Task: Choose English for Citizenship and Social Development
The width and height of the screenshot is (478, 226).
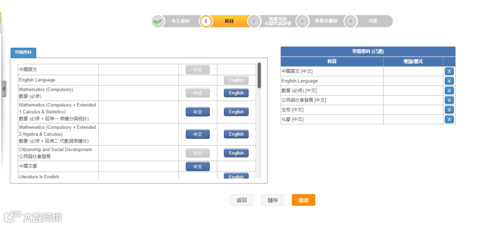Action: click(x=236, y=153)
